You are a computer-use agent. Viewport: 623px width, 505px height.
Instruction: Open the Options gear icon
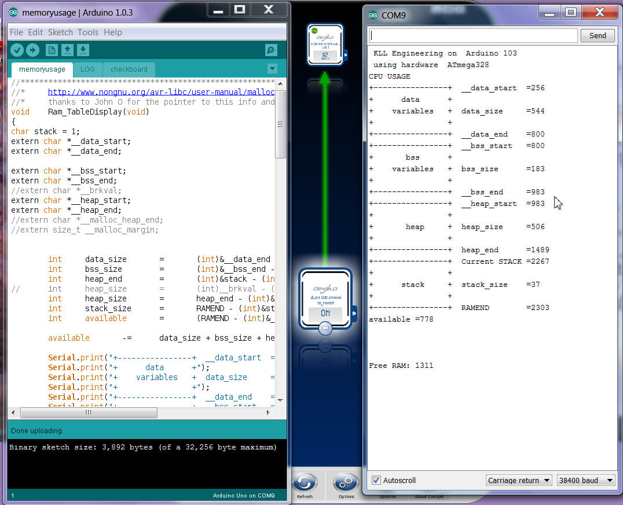[x=346, y=483]
